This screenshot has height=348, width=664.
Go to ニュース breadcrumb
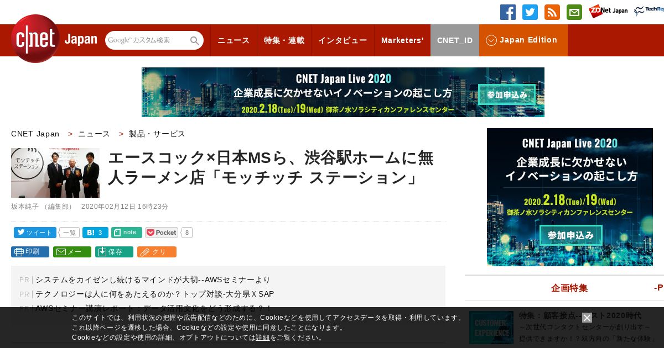94,134
